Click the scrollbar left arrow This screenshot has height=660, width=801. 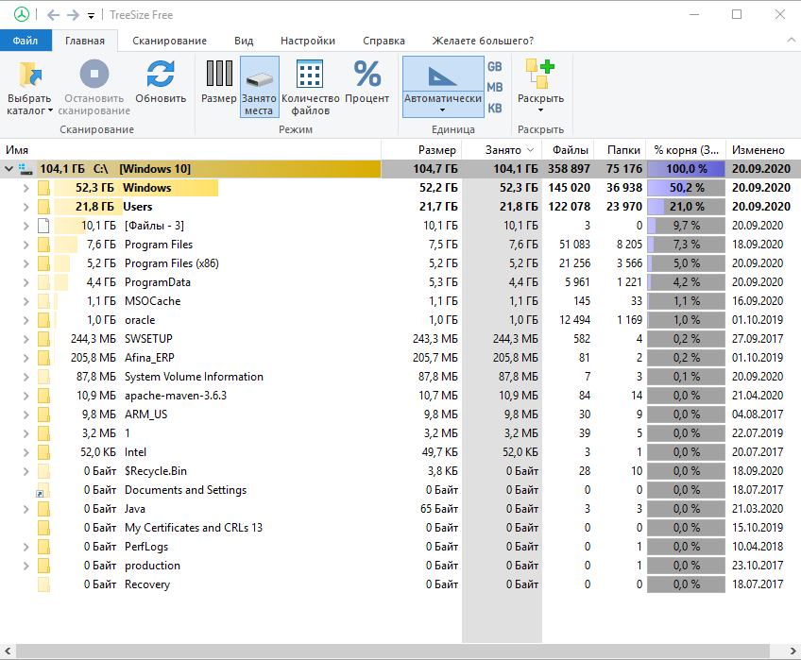coord(8,651)
